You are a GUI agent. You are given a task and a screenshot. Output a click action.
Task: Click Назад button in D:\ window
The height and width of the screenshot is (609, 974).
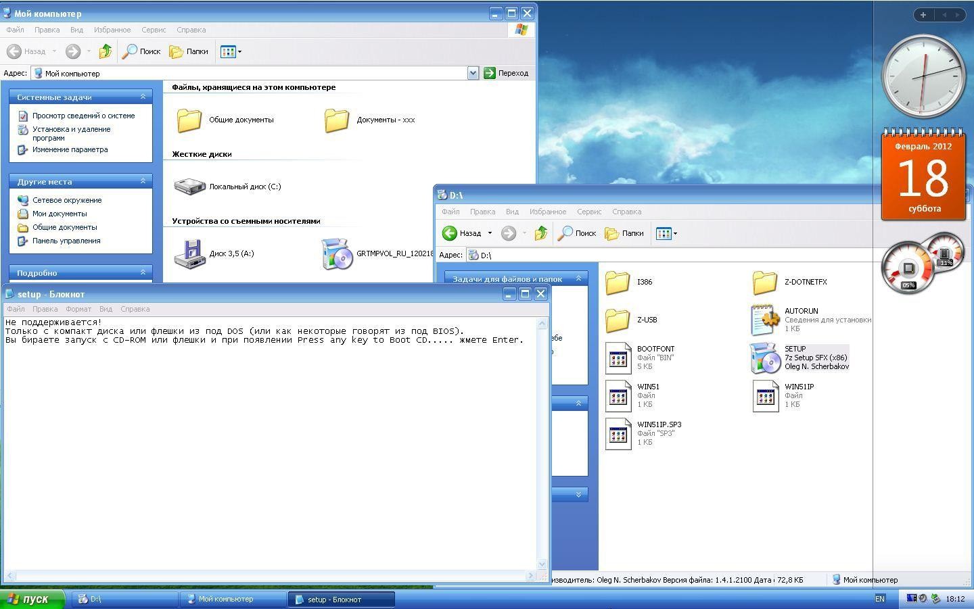click(x=462, y=233)
